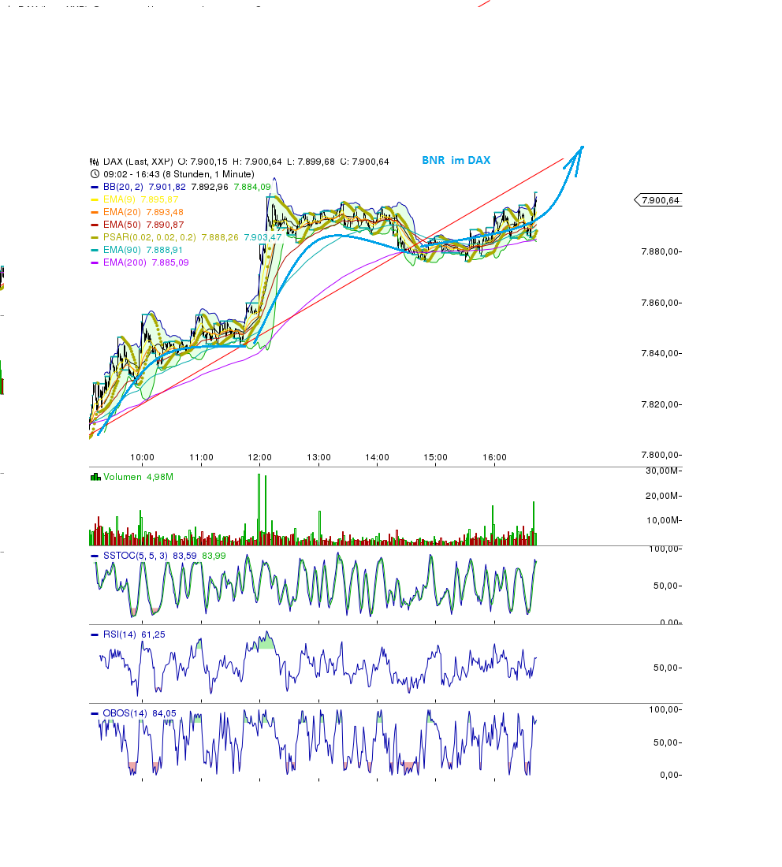Click the 7.820,00 price axis label

coord(661,405)
